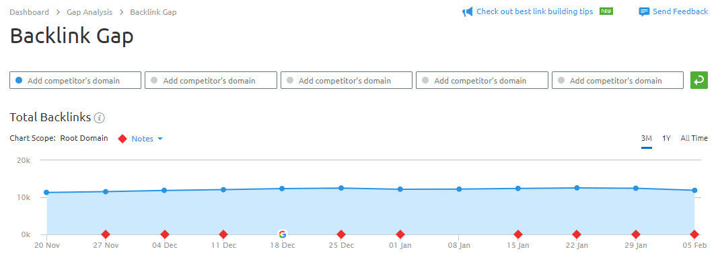Open Check out best link building tips
This screenshot has width=718, height=262.
pyautogui.click(x=535, y=11)
